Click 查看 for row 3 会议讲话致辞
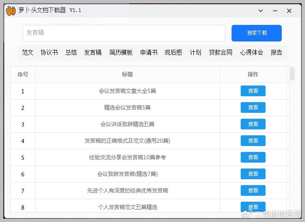This screenshot has width=305, height=222. point(253,124)
